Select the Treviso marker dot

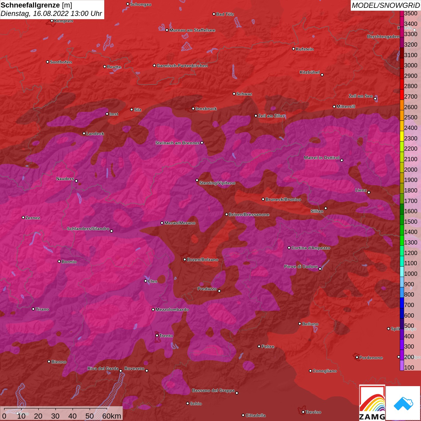pyautogui.click(x=303, y=412)
